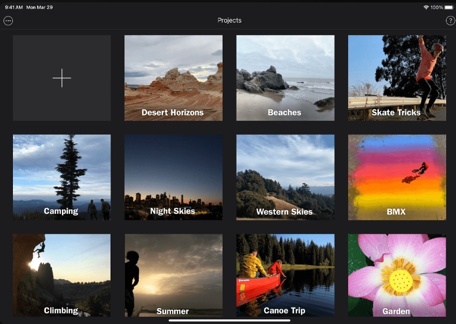
Task: Open the Desert Horizons project
Action: pos(174,78)
